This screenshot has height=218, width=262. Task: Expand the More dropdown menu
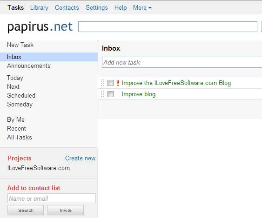142,8
